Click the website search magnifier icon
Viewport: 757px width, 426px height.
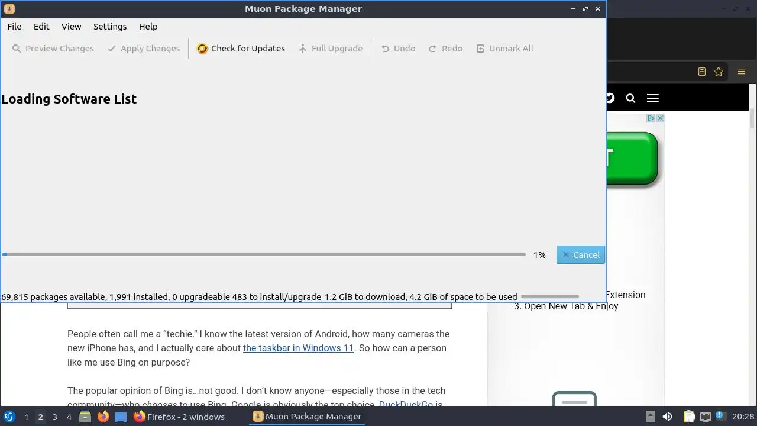630,98
